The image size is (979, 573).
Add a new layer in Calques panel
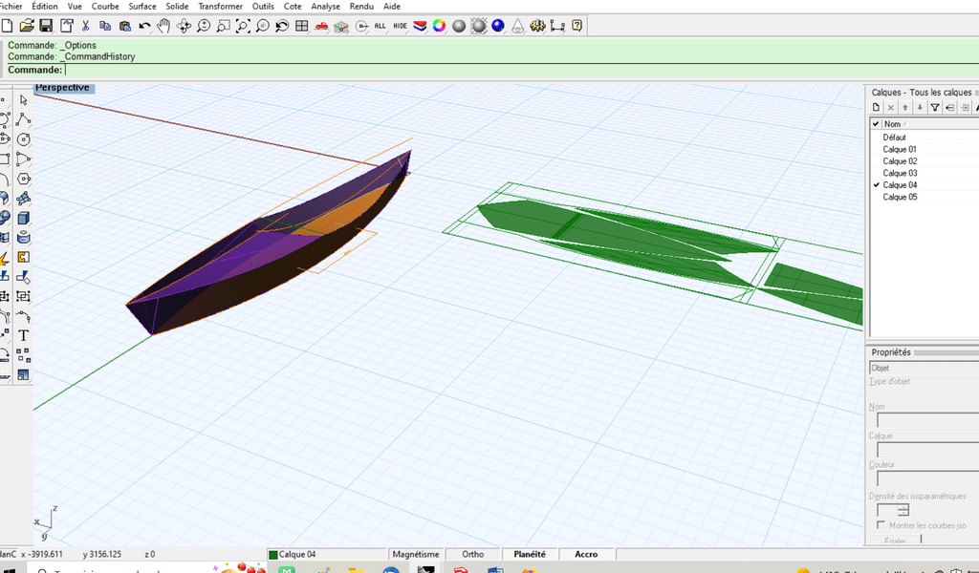(876, 107)
